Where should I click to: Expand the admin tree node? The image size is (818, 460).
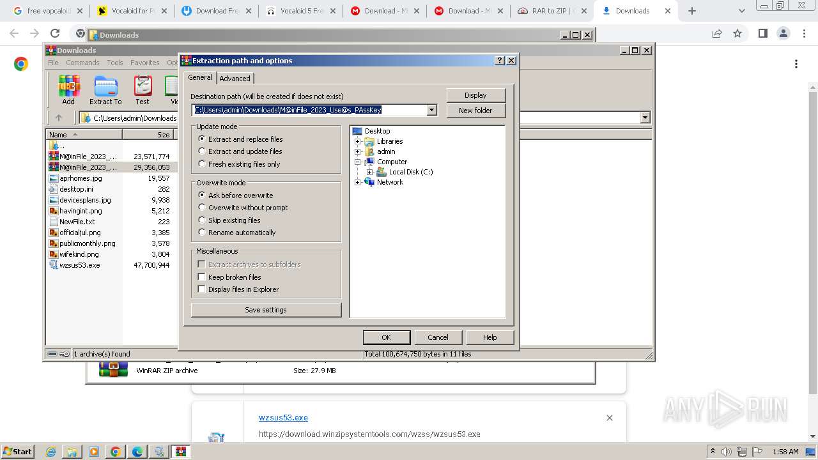tap(358, 151)
